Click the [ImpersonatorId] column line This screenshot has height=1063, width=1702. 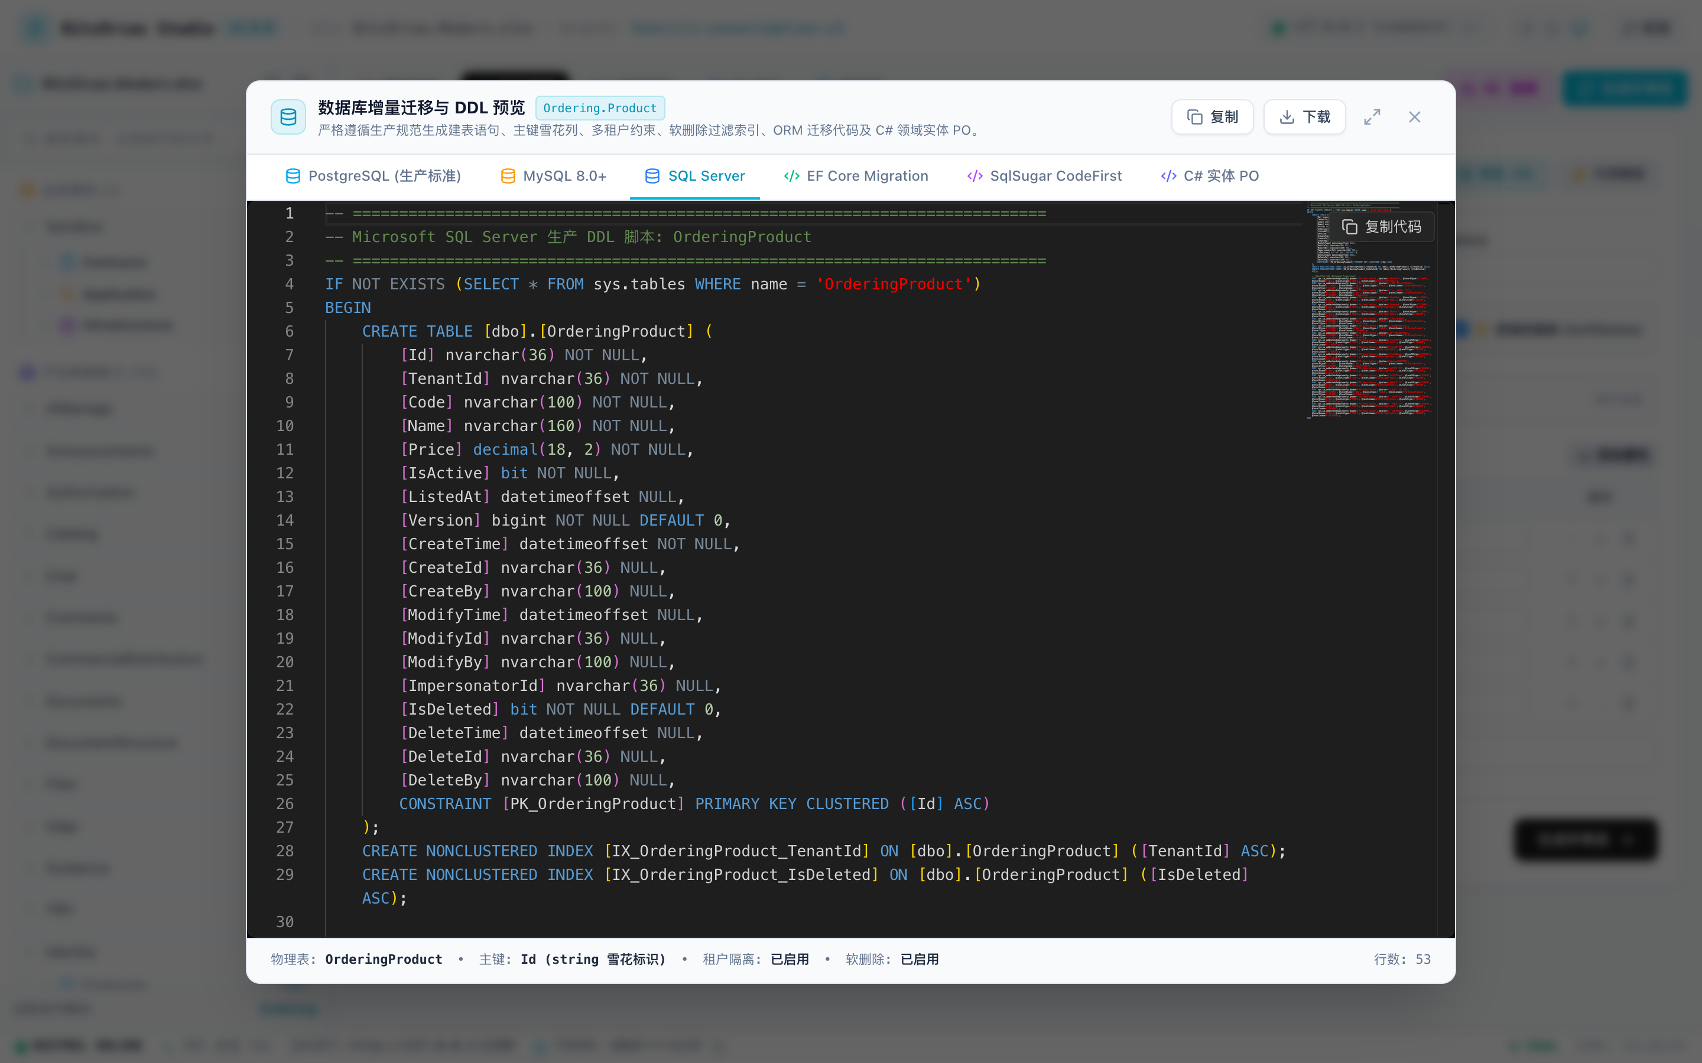coord(560,686)
